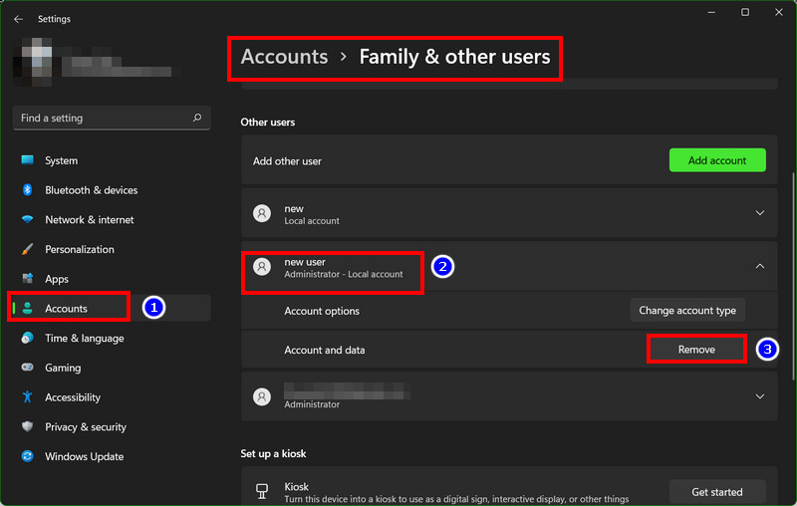This screenshot has width=797, height=506.
Task: Click the search magnifier icon
Action: (197, 118)
